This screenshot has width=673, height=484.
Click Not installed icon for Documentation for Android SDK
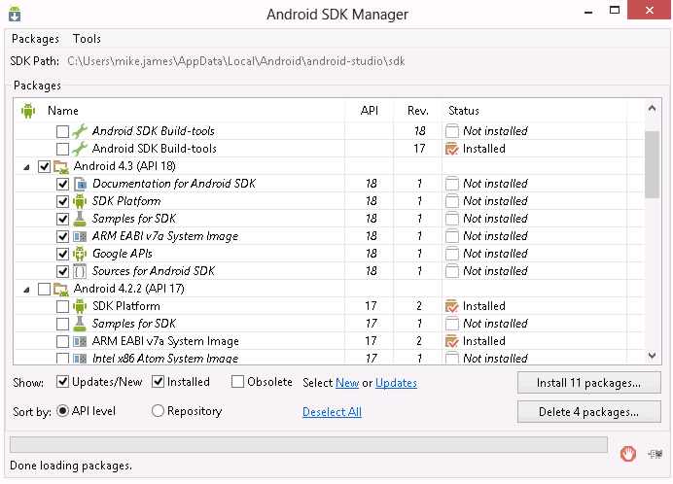point(452,184)
